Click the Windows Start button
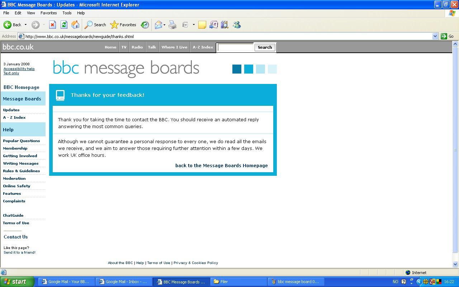The image size is (459, 287). click(17, 282)
